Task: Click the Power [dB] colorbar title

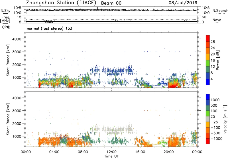Action: coord(217,60)
